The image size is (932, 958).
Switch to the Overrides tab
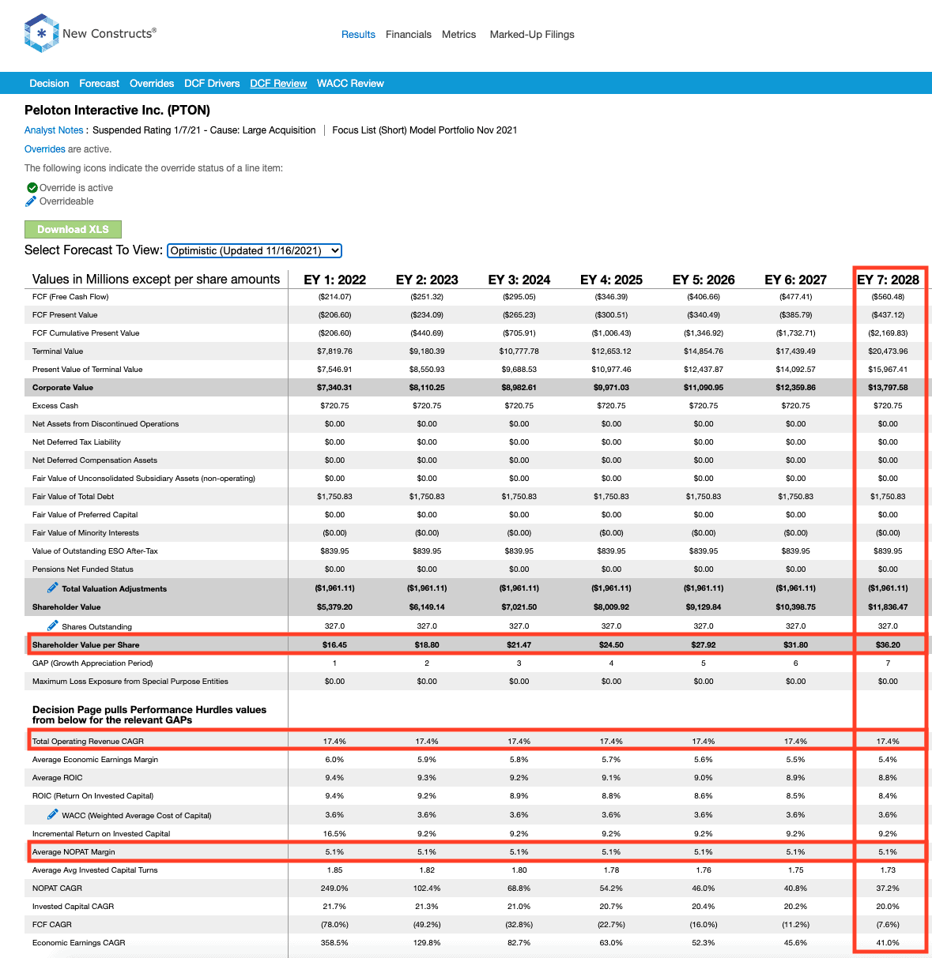152,84
